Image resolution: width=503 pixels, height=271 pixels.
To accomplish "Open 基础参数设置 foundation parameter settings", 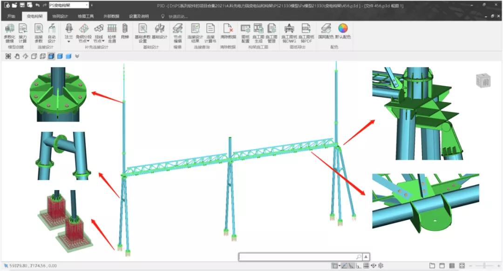I will (143, 32).
